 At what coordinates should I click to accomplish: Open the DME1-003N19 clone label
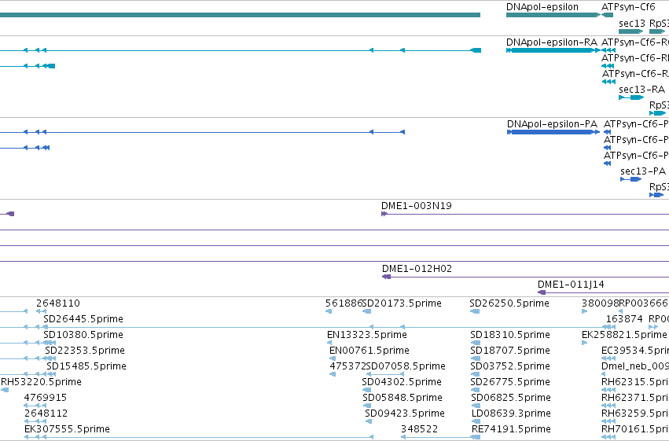point(417,206)
